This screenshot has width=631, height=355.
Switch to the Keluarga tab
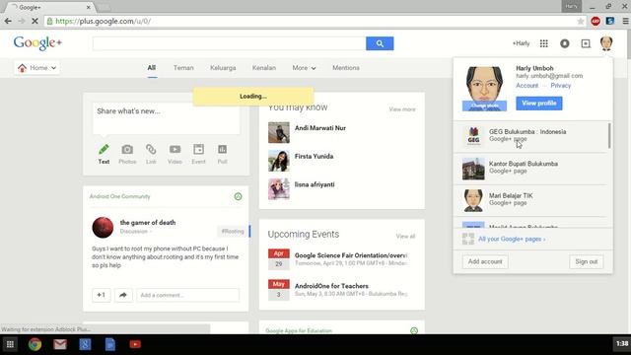(x=223, y=68)
